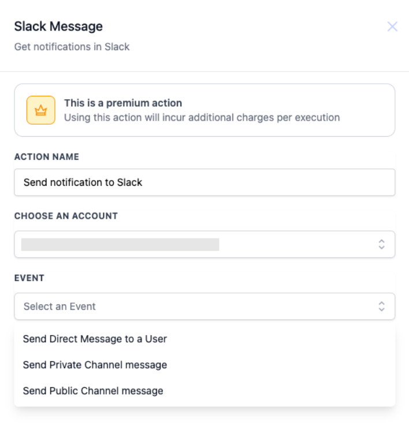Select Send Direct Message to a User

tap(95, 339)
